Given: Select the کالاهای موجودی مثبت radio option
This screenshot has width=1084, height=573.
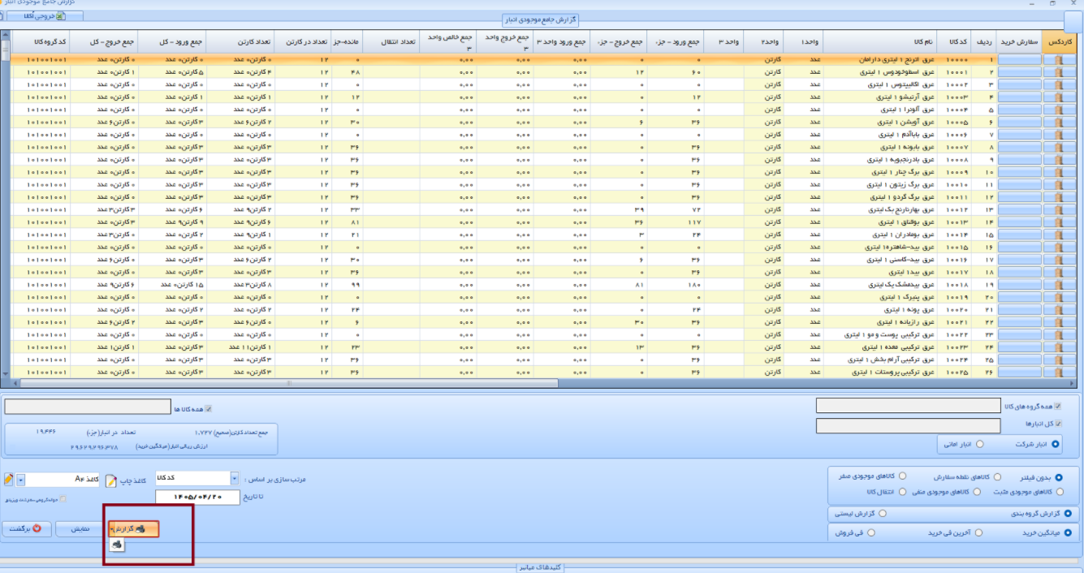Looking at the screenshot, I should (1060, 492).
